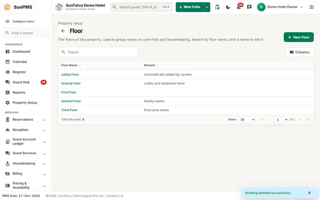Open the Third Floor link
This screenshot has height=200, width=320.
(x=69, y=110)
